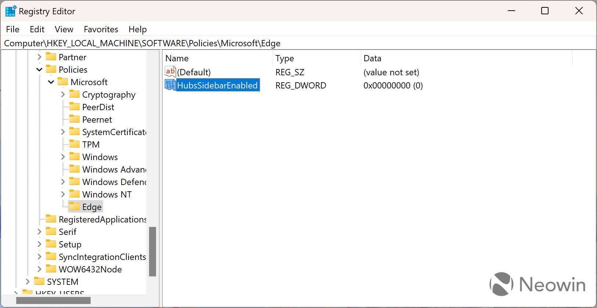Click the REG_SZ type cell
Screen dimensions: 597x308
pyautogui.click(x=290, y=72)
